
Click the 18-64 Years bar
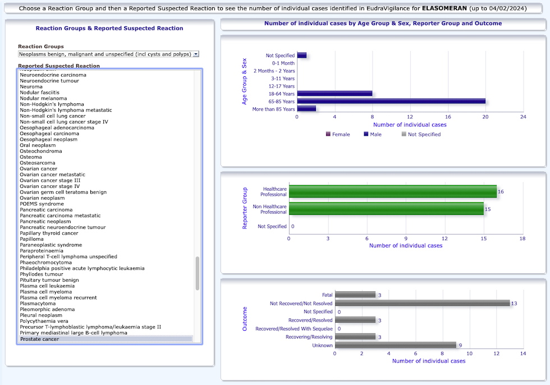(x=334, y=94)
